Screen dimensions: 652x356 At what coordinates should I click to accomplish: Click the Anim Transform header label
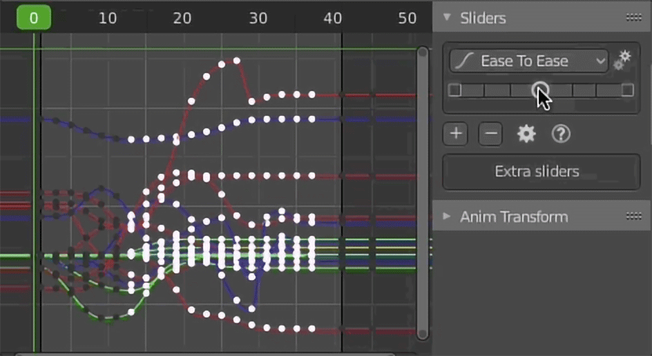point(514,217)
